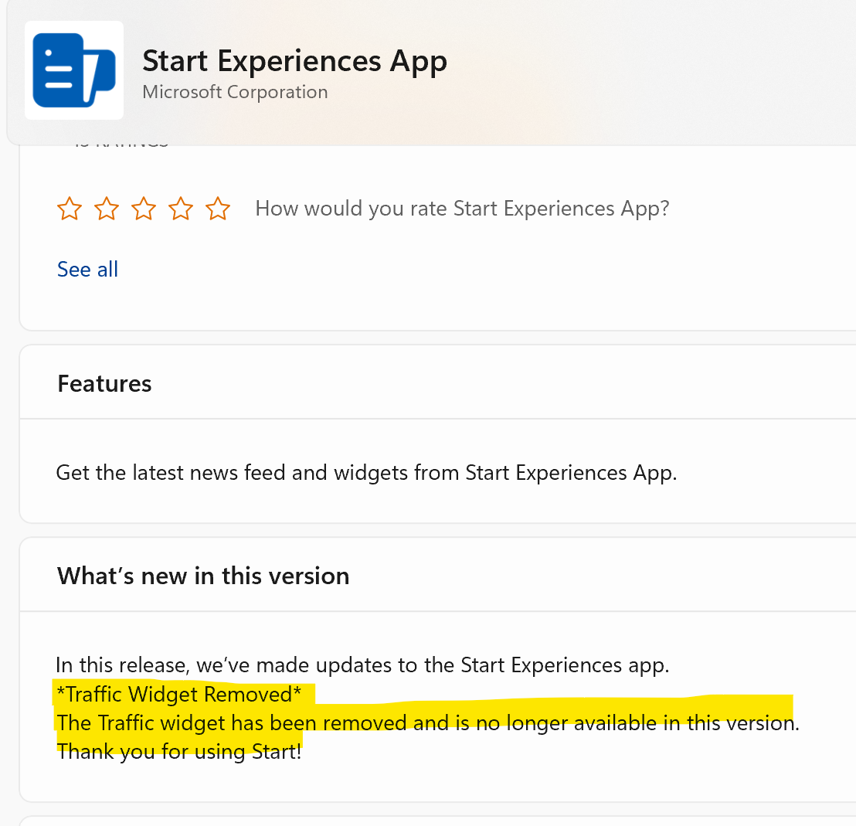Toggle off the last rating star
Screen dimensions: 856x826
217,208
